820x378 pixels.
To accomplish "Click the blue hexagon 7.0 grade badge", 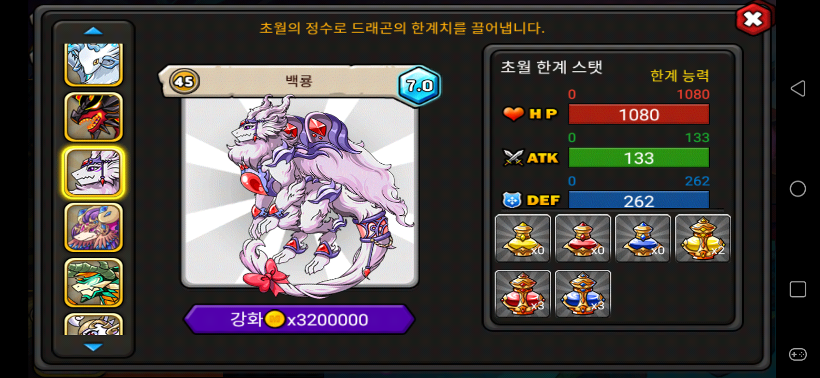I will 419,86.
